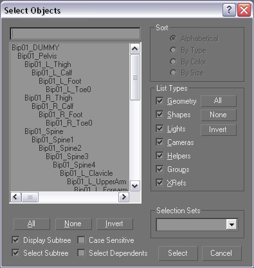Select Bip01_Pelvis in the object tree
This screenshot has width=254, height=268.
point(37,56)
